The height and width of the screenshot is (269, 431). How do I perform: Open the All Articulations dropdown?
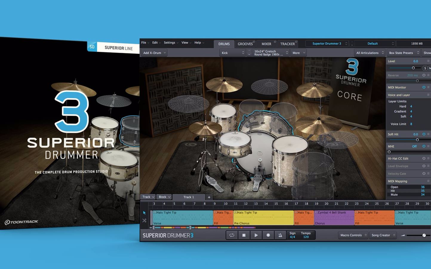point(370,53)
